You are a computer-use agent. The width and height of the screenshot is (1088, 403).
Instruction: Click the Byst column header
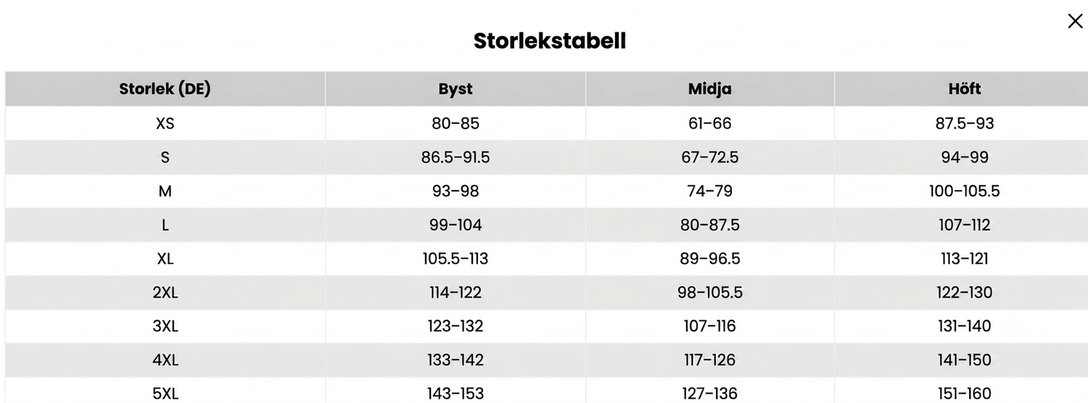(x=456, y=89)
